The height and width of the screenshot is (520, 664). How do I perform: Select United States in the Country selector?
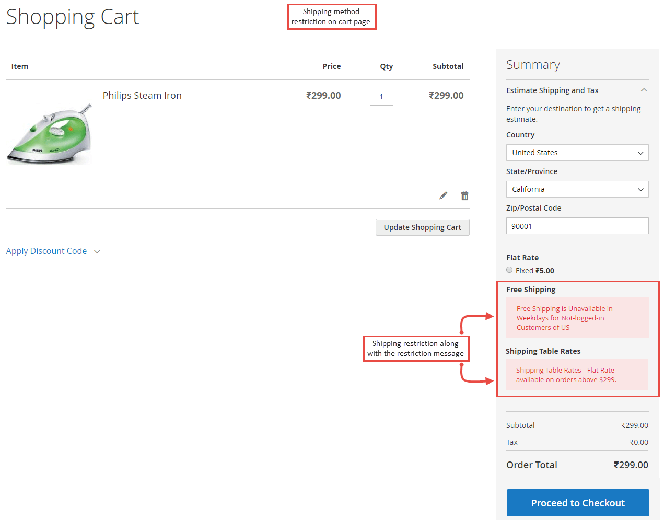pyautogui.click(x=577, y=152)
